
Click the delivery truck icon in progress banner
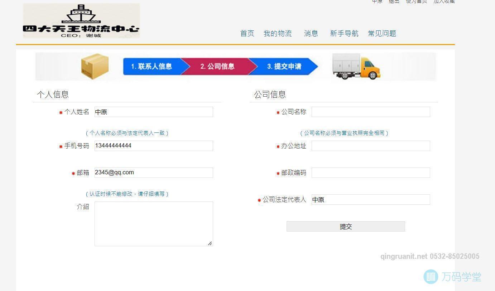point(356,67)
